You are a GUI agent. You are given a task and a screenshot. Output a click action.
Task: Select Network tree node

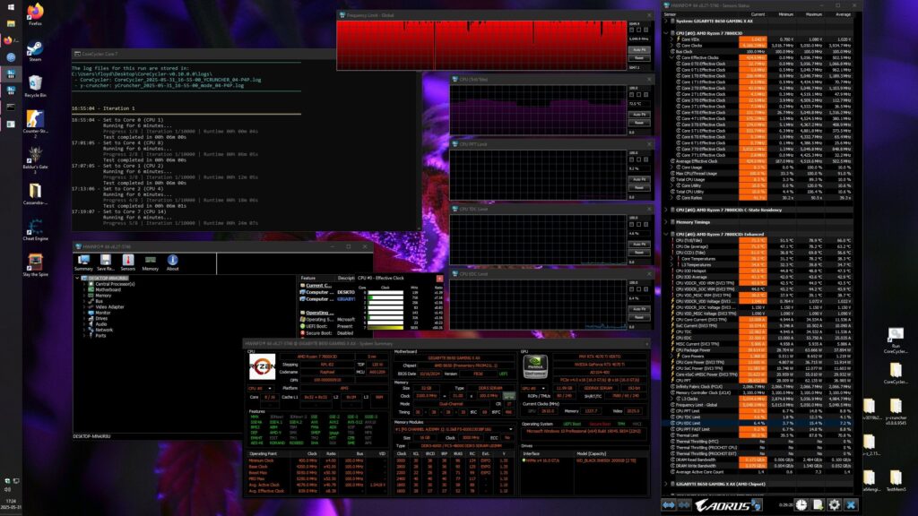pos(104,330)
